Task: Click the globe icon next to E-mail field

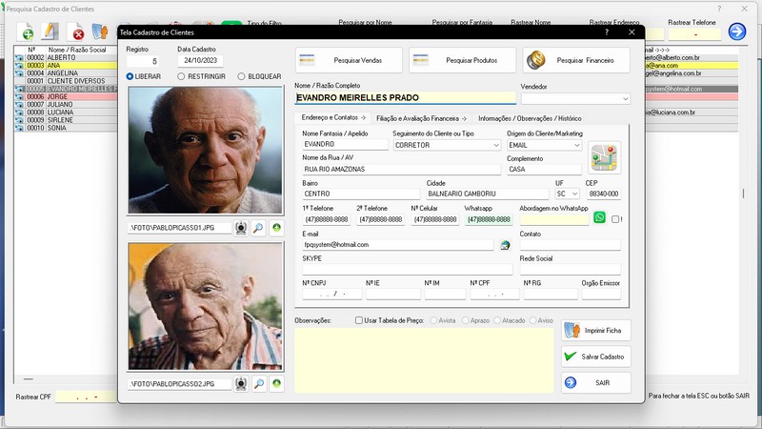Action: (x=506, y=245)
